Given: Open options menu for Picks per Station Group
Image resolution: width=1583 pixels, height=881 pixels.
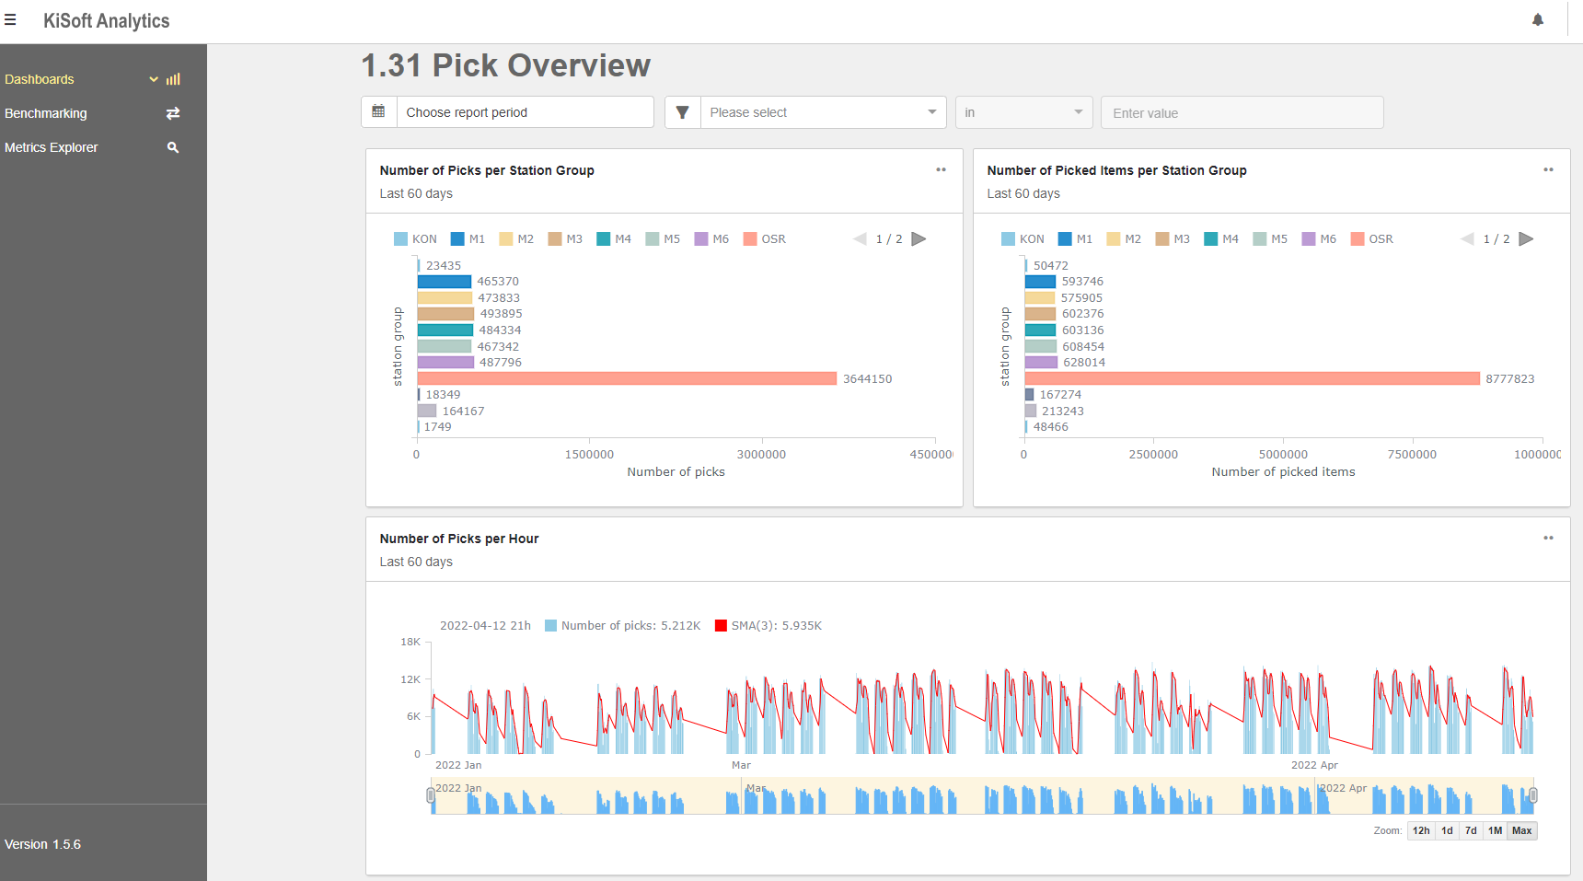Looking at the screenshot, I should (941, 170).
